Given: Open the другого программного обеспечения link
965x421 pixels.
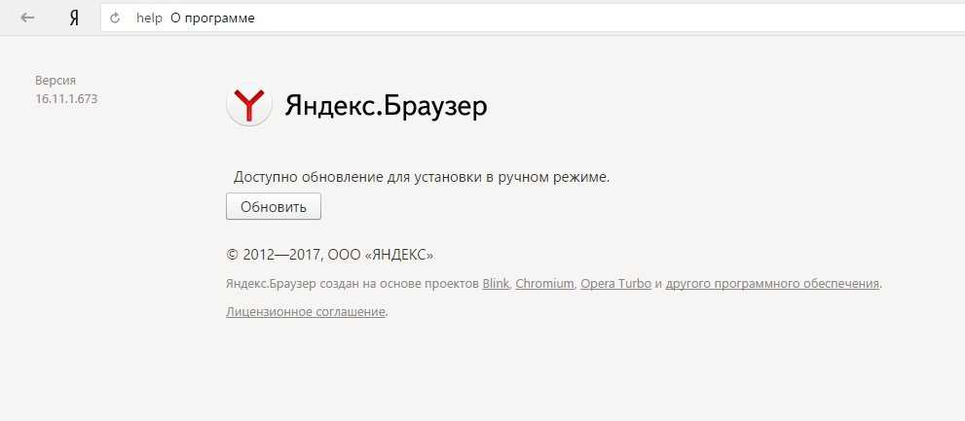Looking at the screenshot, I should tap(772, 284).
